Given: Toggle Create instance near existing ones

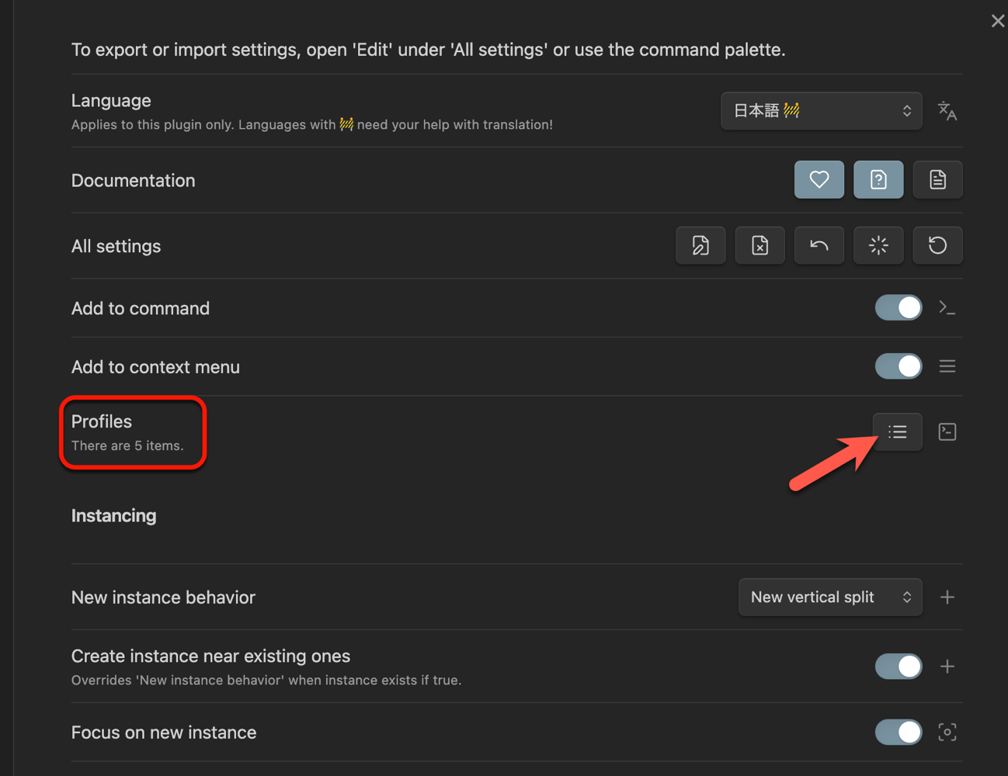Looking at the screenshot, I should coord(898,667).
